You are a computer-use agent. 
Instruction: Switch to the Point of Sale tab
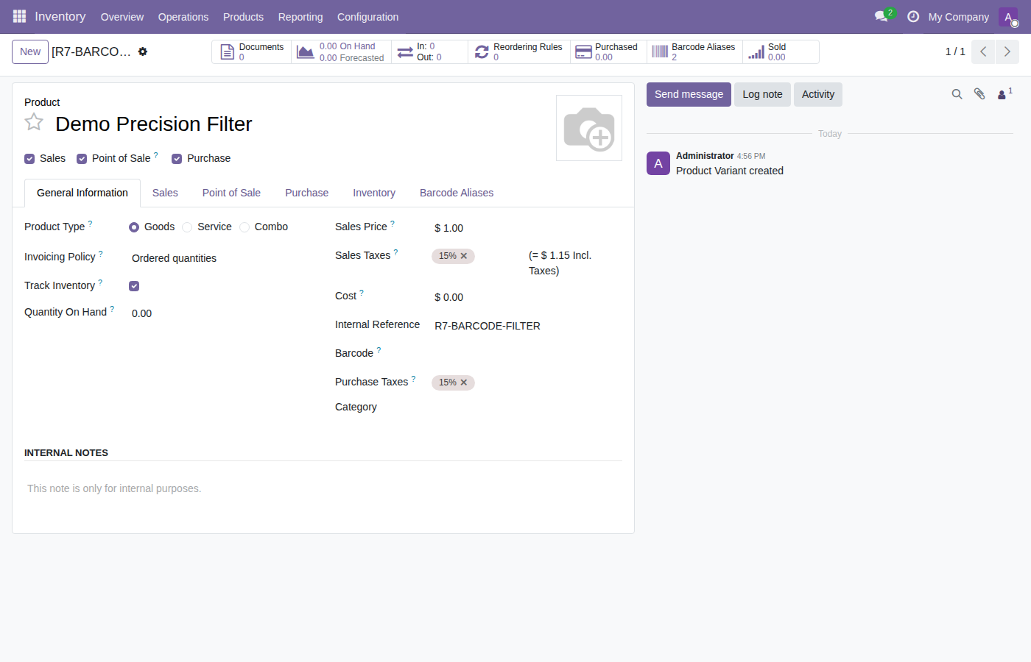231,193
